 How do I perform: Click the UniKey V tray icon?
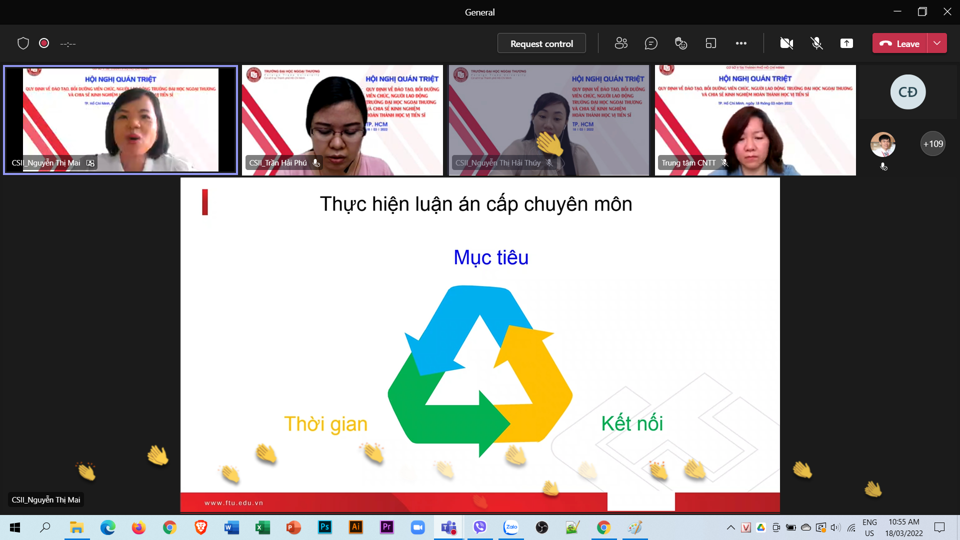[x=746, y=527]
